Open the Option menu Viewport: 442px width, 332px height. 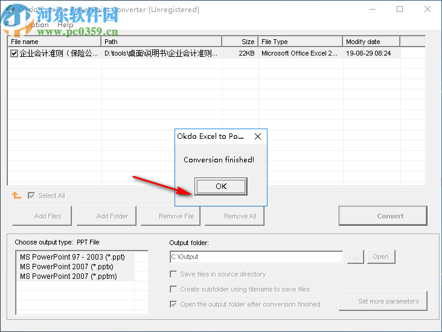37,25
